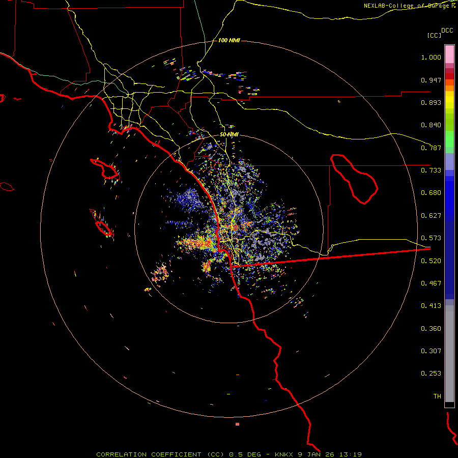Click the 0.307 scale label
The image size is (458, 458).
[x=431, y=351]
